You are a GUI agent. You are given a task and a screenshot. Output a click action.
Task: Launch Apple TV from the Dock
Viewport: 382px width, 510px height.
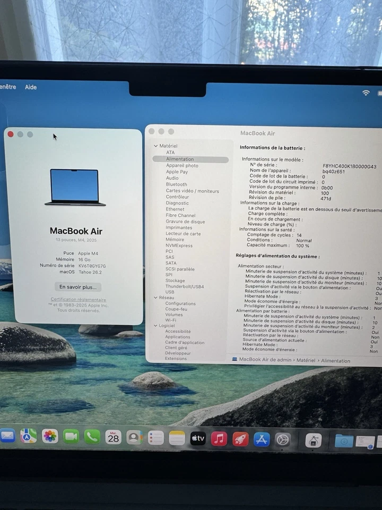coord(198,438)
